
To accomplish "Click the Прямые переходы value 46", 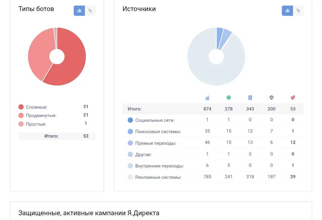I will pyautogui.click(x=208, y=142).
